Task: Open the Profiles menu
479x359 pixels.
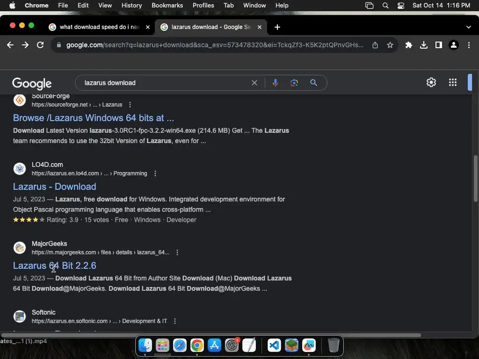Action: (203, 5)
